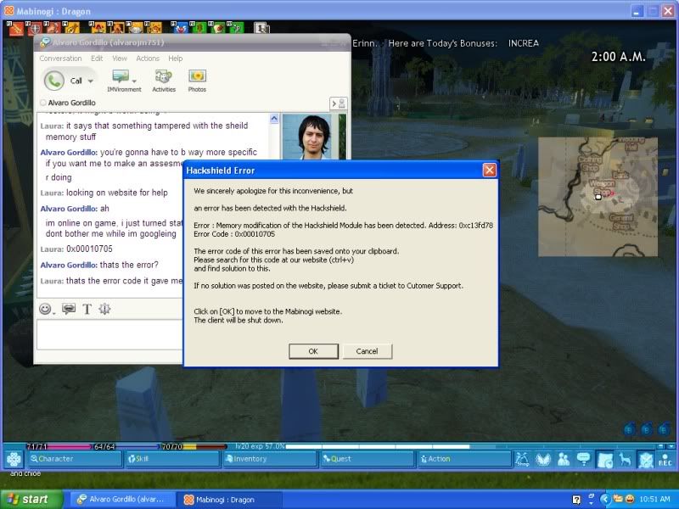Open the Character tab in game bar

pos(75,459)
